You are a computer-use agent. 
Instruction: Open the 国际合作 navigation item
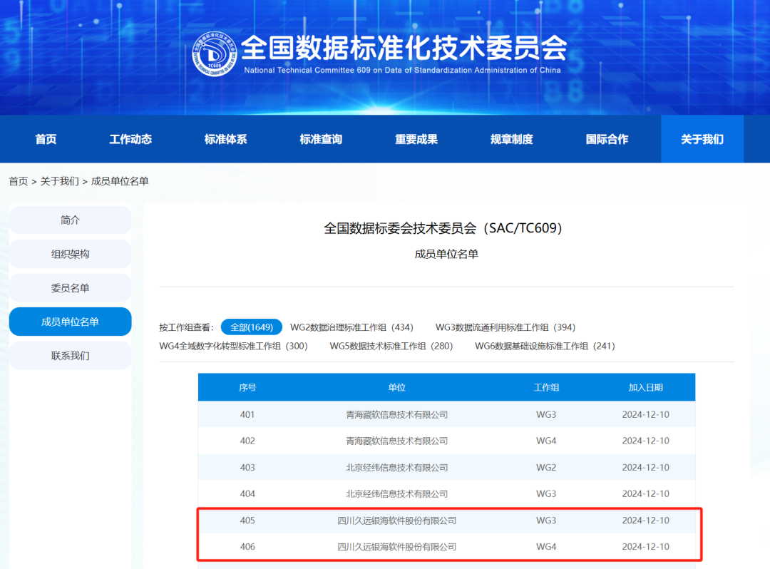(607, 139)
